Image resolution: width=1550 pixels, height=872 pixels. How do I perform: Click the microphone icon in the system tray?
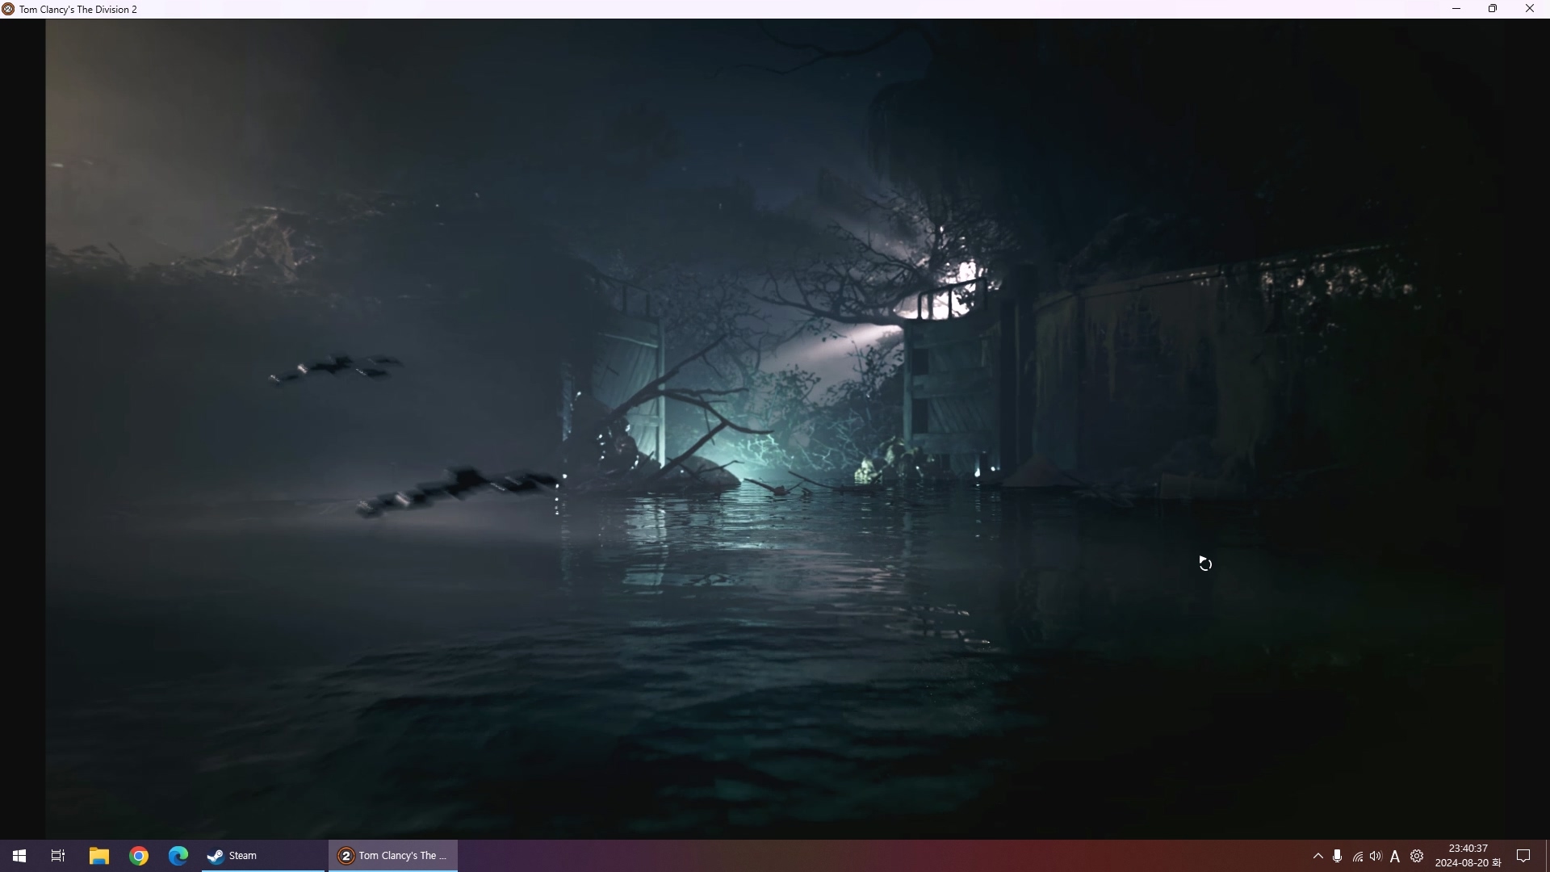tap(1338, 856)
